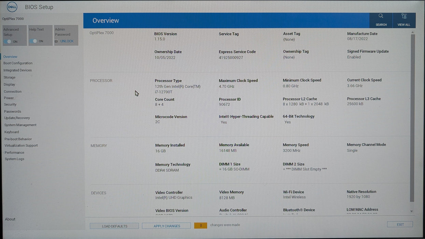Image resolution: width=425 pixels, height=239 pixels.
Task: Click the Memory Speed 3200 MHz value
Action: point(292,151)
